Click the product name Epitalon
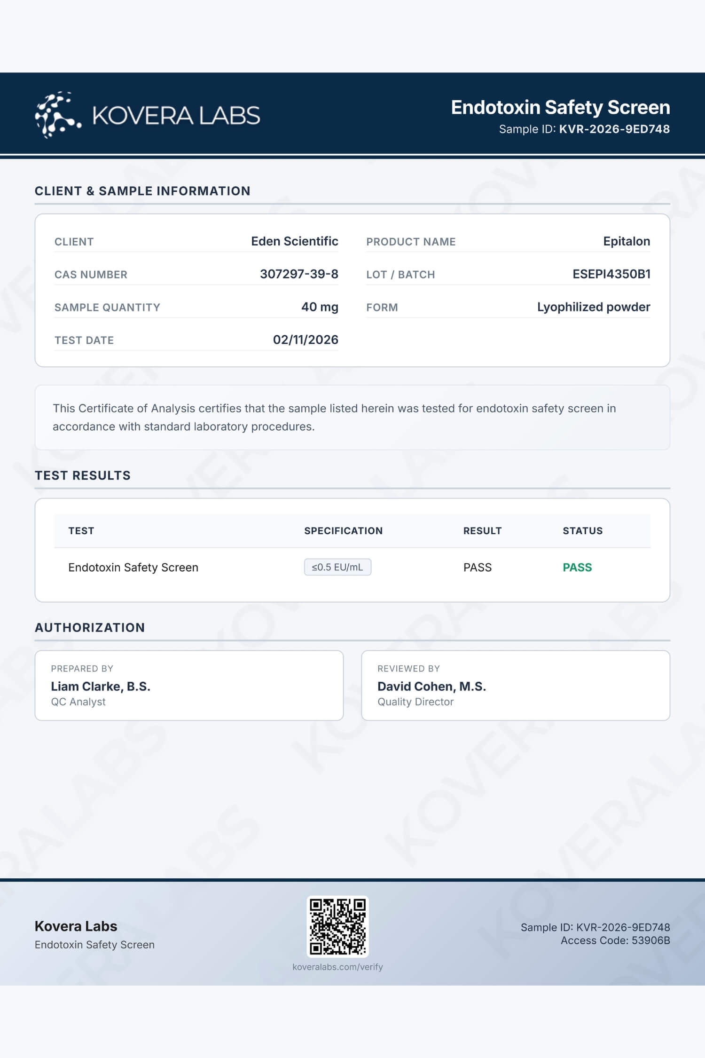The height and width of the screenshot is (1058, 705). pos(627,241)
